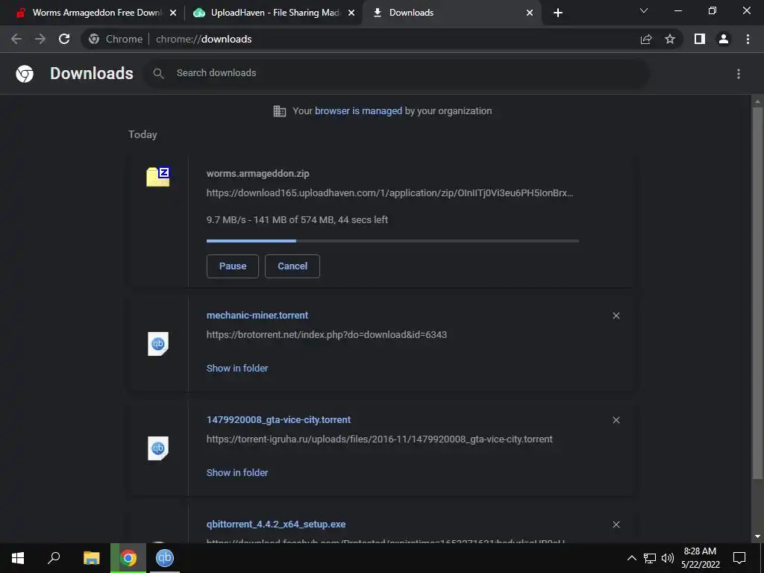Show hidden system tray icons

pos(631,558)
